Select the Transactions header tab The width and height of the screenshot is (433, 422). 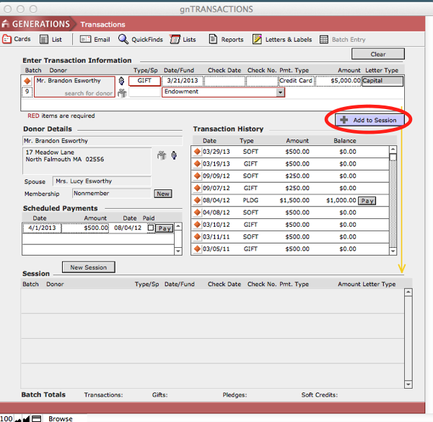coord(102,25)
